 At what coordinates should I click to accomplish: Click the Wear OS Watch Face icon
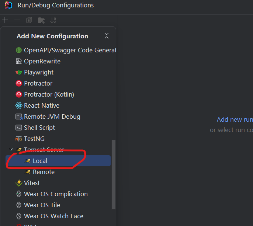[x=19, y=216]
